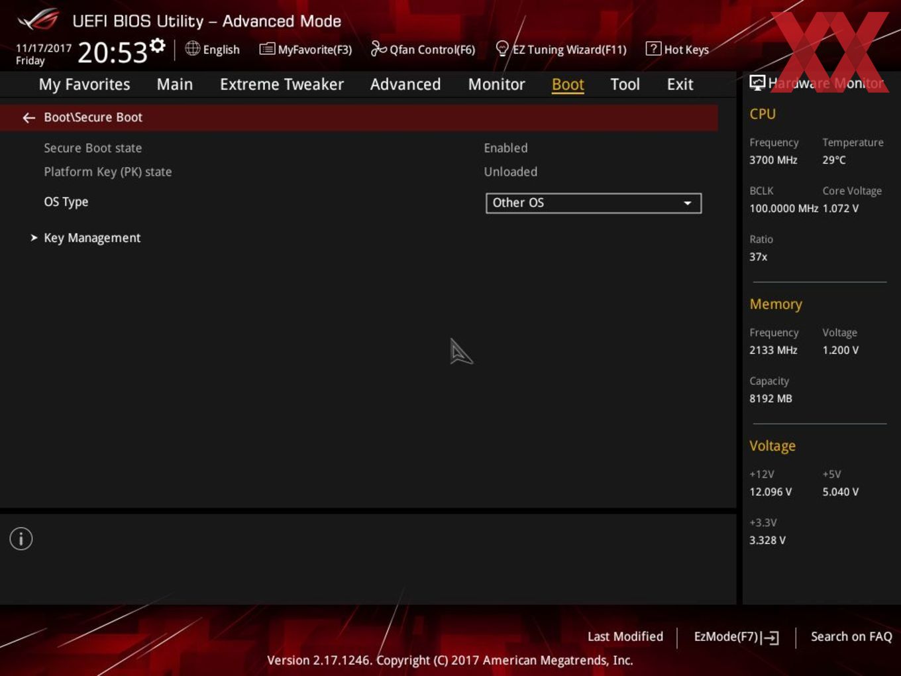Click the ROG logo icon
901x676 pixels.
pyautogui.click(x=38, y=20)
